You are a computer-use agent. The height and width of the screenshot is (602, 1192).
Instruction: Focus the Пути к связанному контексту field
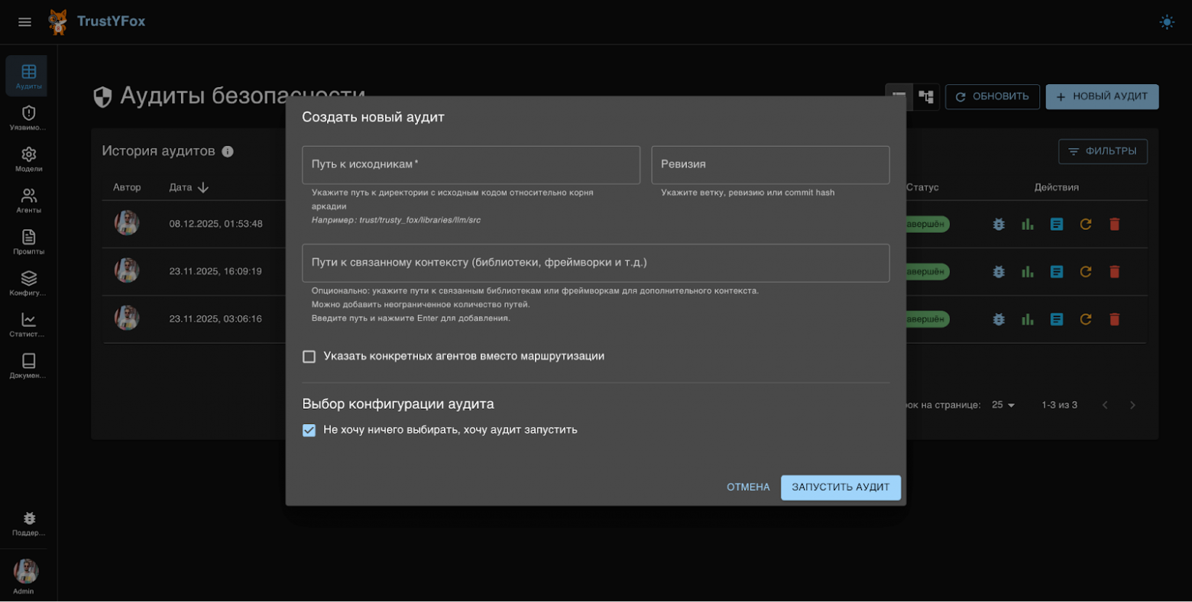coord(596,263)
